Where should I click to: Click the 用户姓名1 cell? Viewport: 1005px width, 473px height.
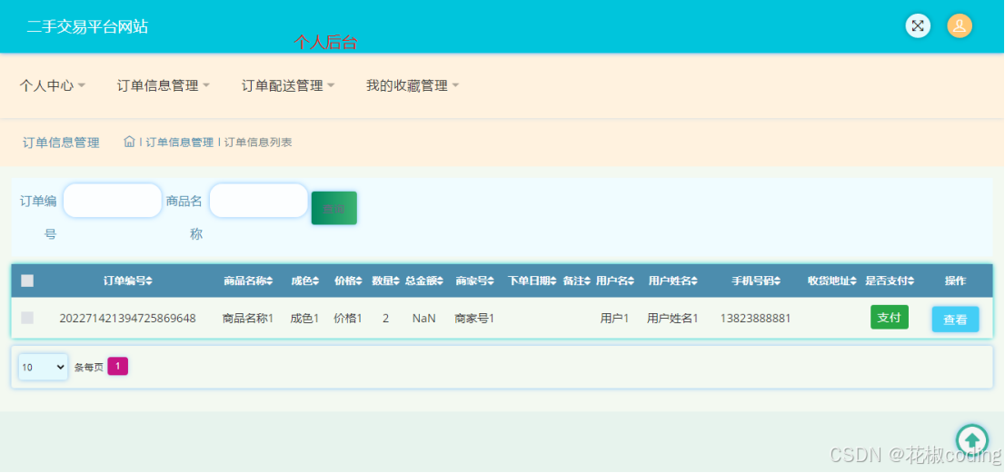672,318
